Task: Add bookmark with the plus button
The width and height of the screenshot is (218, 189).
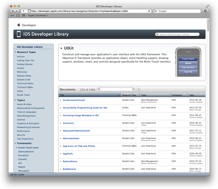Action: pos(24,11)
